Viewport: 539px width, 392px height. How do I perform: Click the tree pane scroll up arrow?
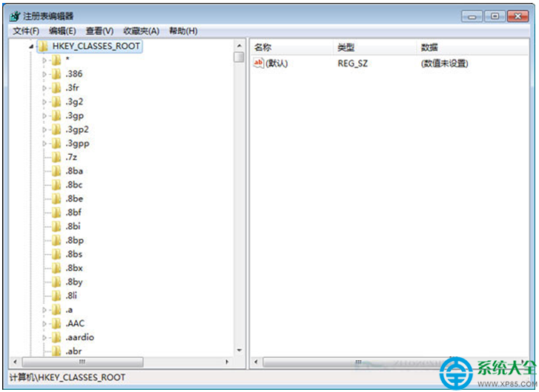click(x=239, y=46)
